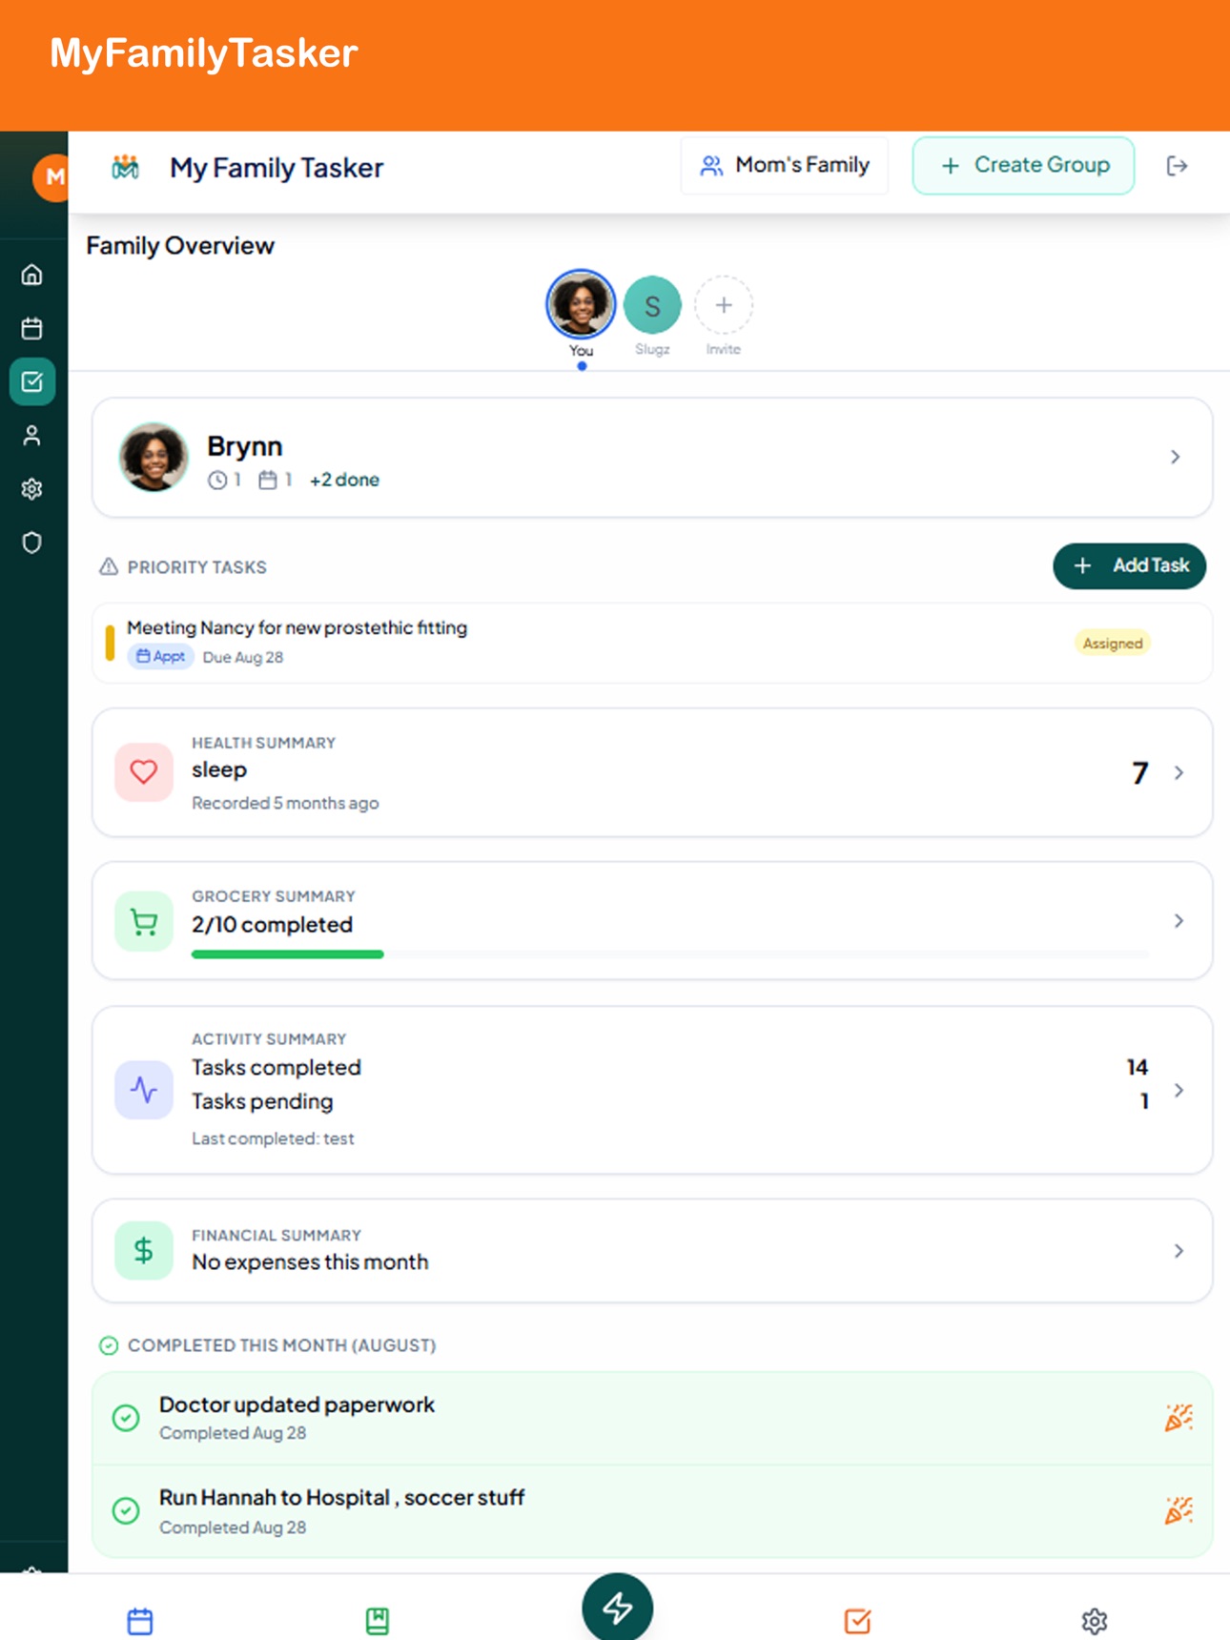Click the grocery completion progress bar
The width and height of the screenshot is (1230, 1640).
click(x=670, y=953)
